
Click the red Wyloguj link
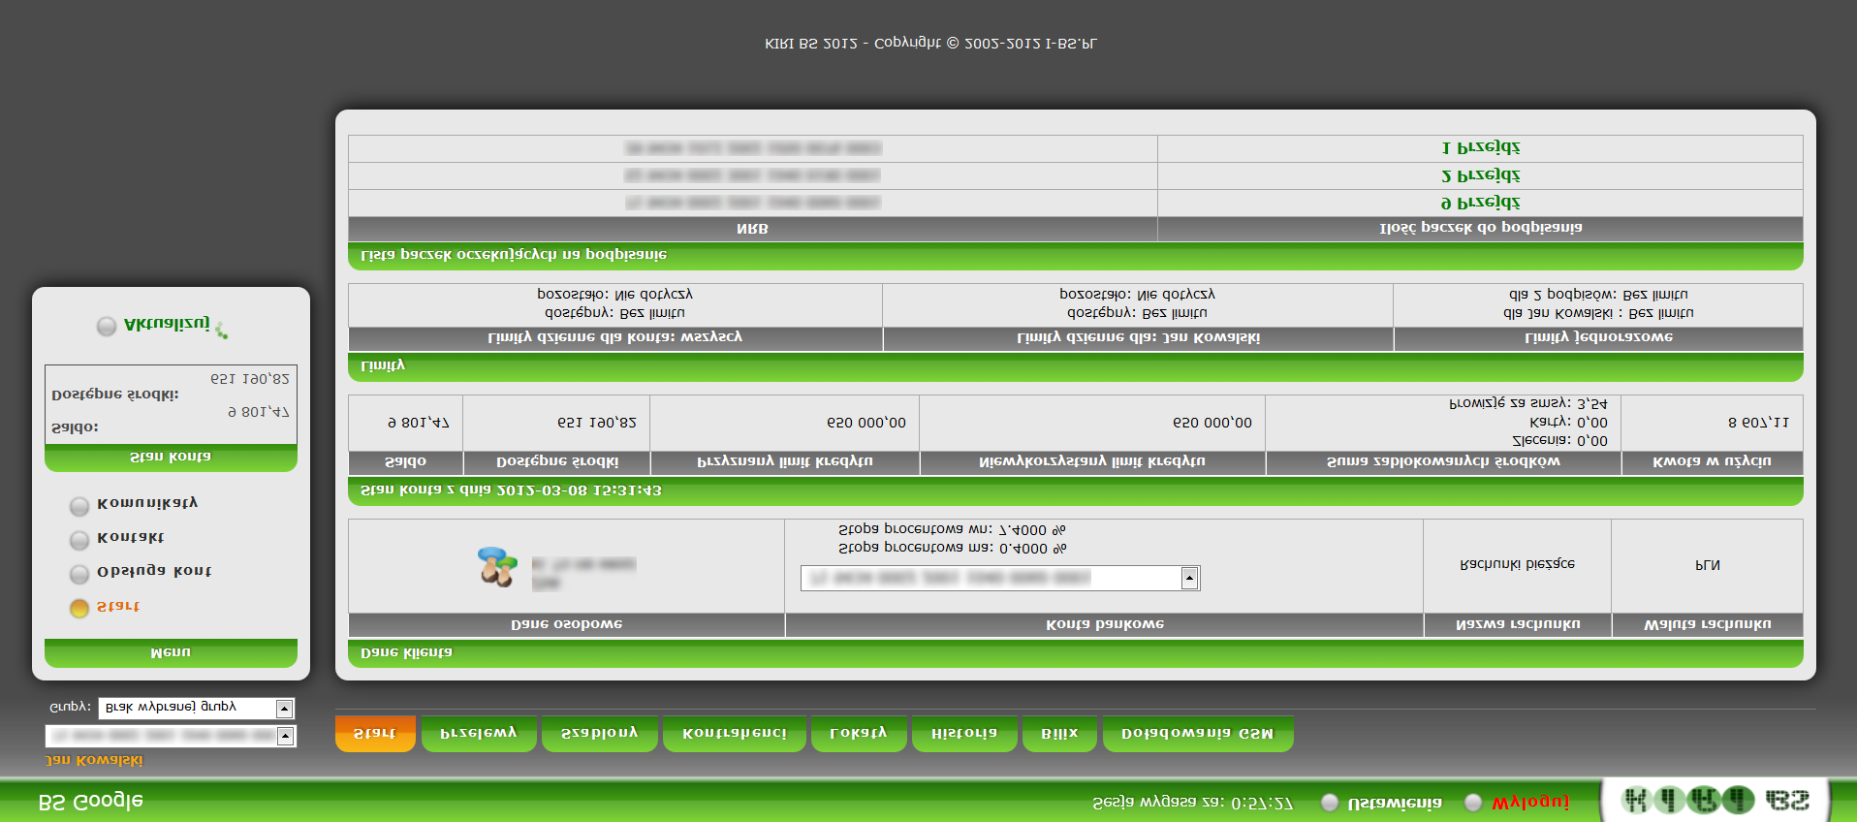click(x=1530, y=802)
